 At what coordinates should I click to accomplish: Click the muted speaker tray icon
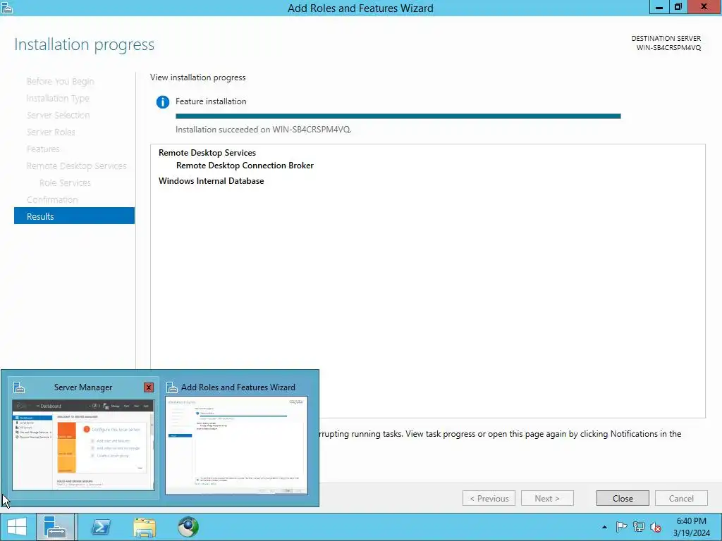[x=656, y=527]
